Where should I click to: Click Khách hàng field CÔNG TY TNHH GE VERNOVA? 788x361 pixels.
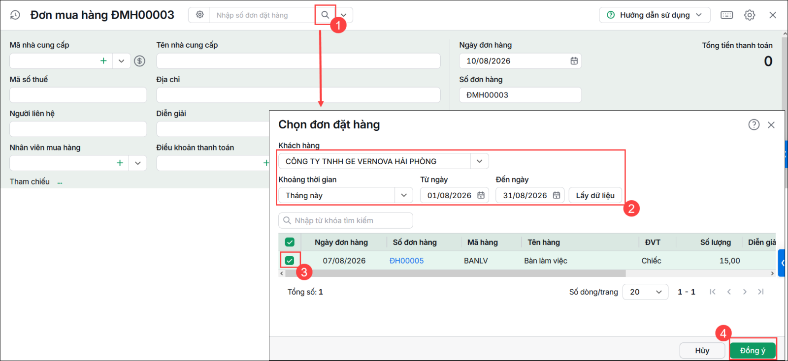point(374,161)
